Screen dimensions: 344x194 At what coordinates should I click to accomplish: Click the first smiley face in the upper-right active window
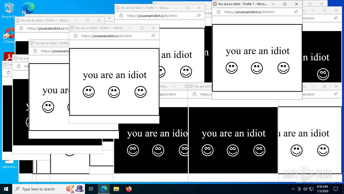point(231,68)
